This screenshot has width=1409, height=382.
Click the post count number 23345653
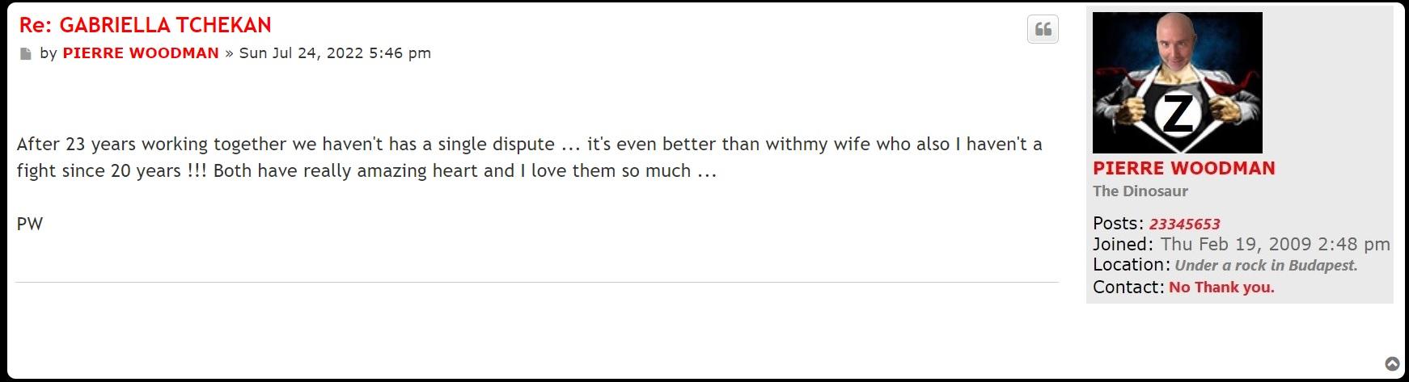1184,225
